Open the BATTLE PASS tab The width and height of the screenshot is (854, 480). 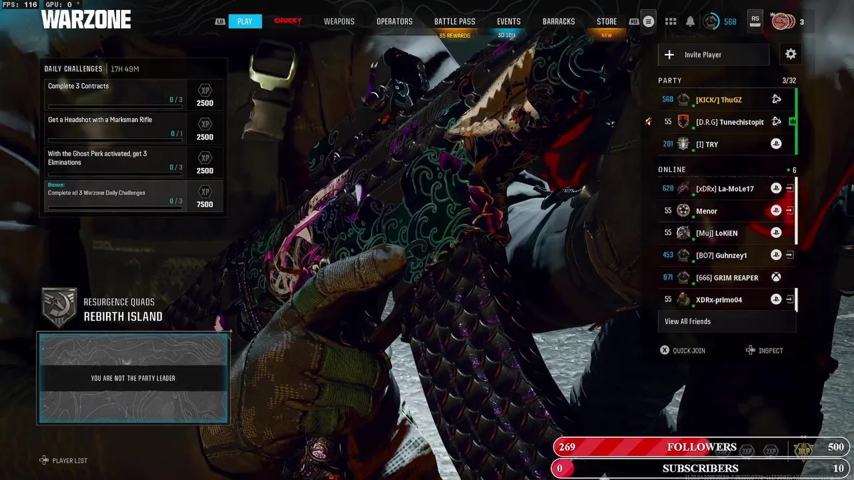(x=455, y=21)
